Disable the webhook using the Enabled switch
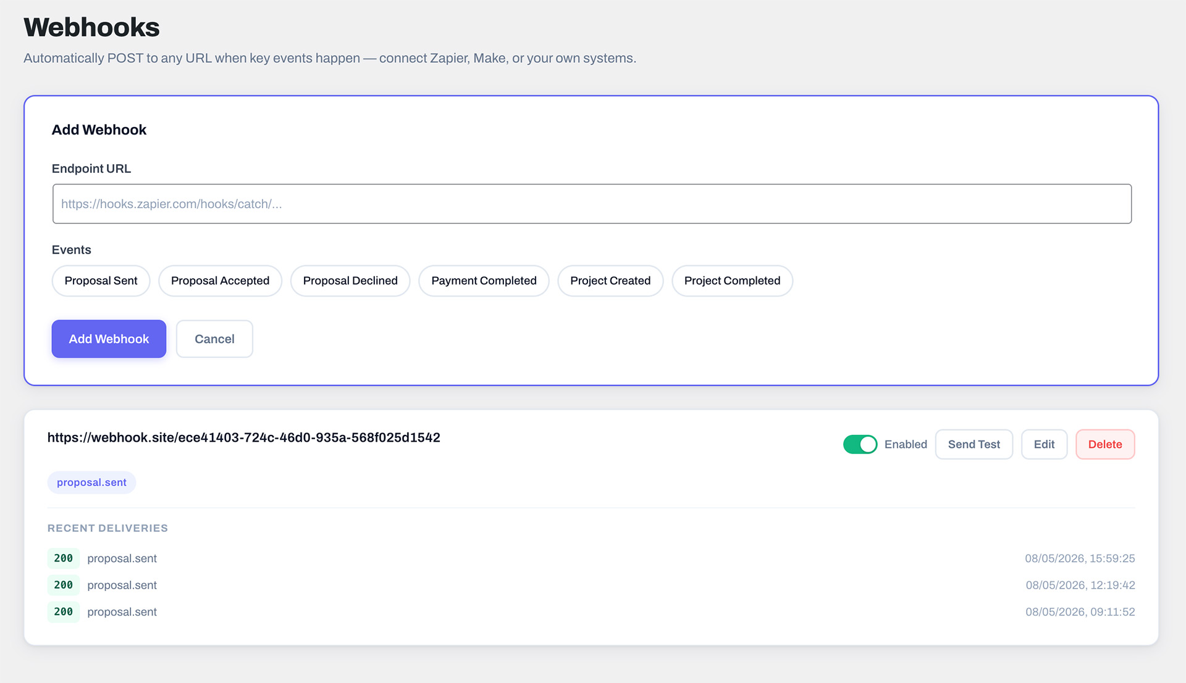This screenshot has width=1186, height=683. click(x=860, y=444)
